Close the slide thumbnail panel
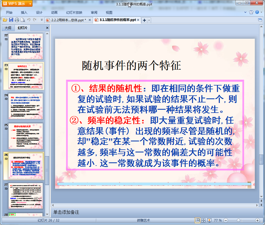The width and height of the screenshot is (265, 225). click(x=47, y=28)
